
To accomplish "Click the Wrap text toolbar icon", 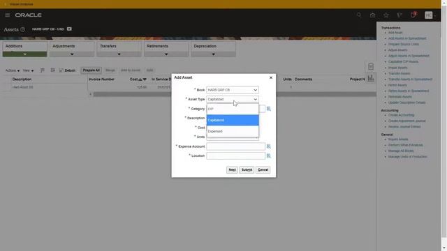I will 53,70.
